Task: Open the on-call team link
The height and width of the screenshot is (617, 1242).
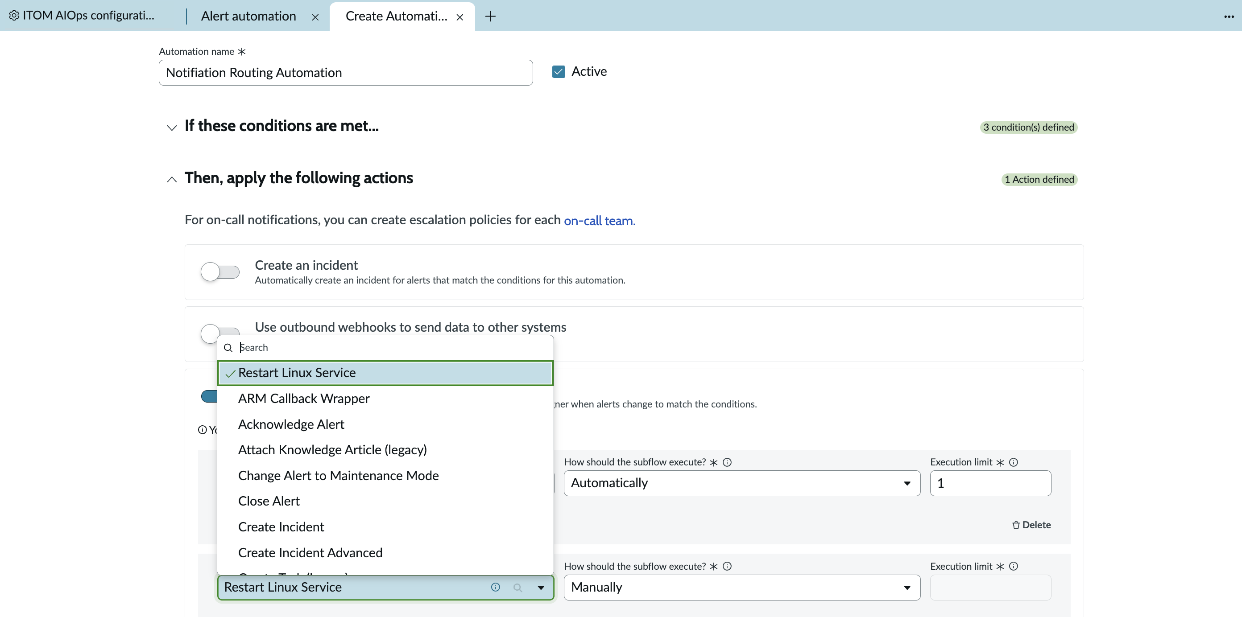Action: 599,220
